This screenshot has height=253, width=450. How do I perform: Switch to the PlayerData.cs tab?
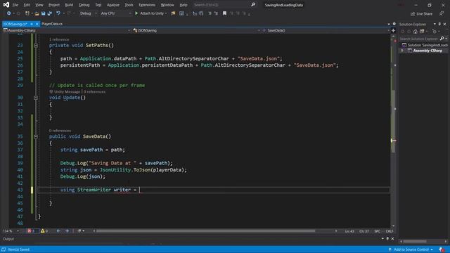52,24
